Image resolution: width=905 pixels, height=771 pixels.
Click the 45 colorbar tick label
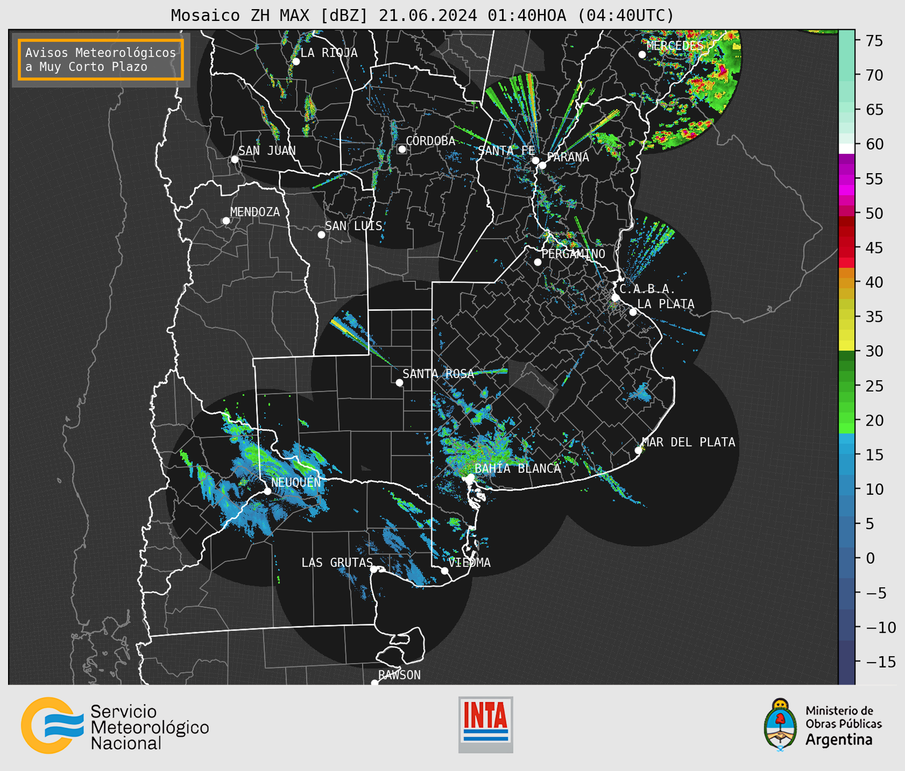[873, 248]
